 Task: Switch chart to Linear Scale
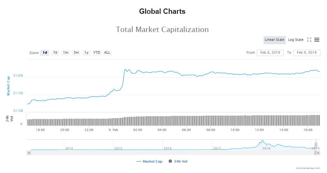click(274, 40)
